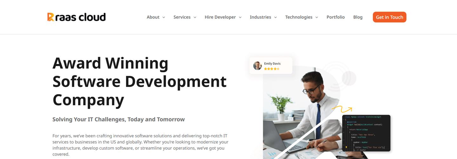Expand the About dropdown chevron

point(164,17)
